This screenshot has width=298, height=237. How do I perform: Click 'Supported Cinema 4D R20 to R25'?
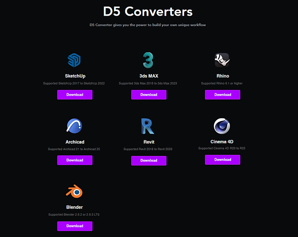(222, 148)
